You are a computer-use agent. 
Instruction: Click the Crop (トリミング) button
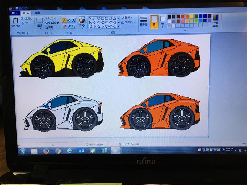coord(50,18)
